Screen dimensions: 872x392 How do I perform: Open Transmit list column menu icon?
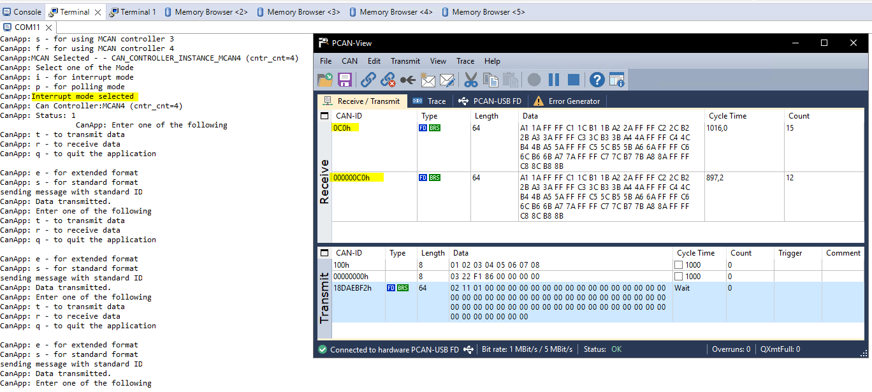(324, 253)
